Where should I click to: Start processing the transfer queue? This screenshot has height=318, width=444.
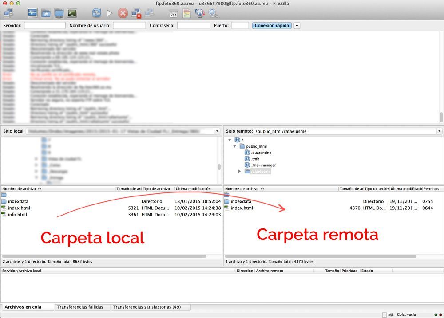110,13
